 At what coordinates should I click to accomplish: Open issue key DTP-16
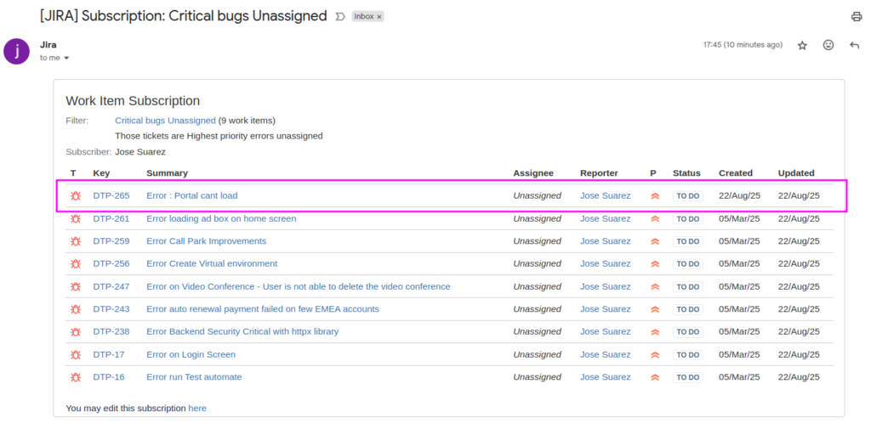click(109, 377)
